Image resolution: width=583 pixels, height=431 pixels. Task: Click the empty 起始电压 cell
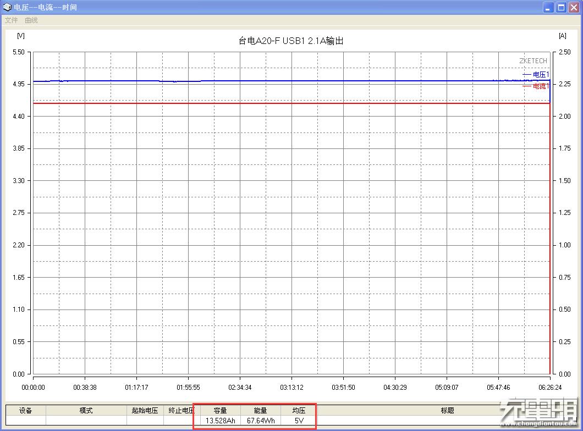[146, 421]
